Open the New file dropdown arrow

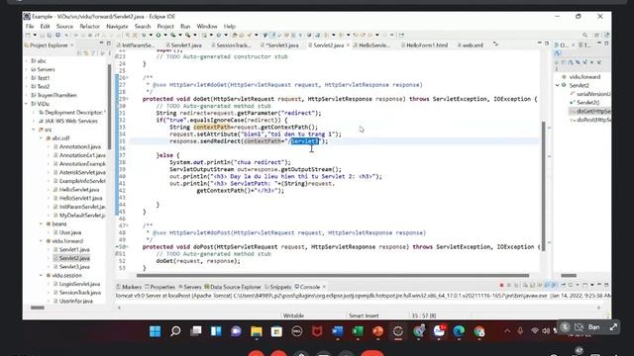pos(35,36)
